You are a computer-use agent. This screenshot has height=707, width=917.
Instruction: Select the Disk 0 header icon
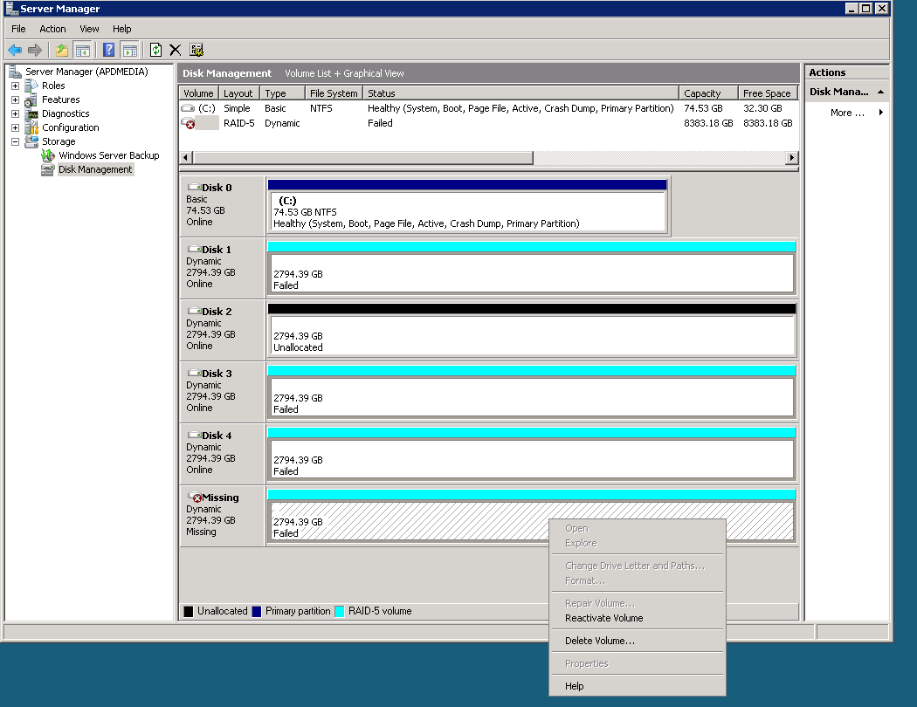point(194,187)
